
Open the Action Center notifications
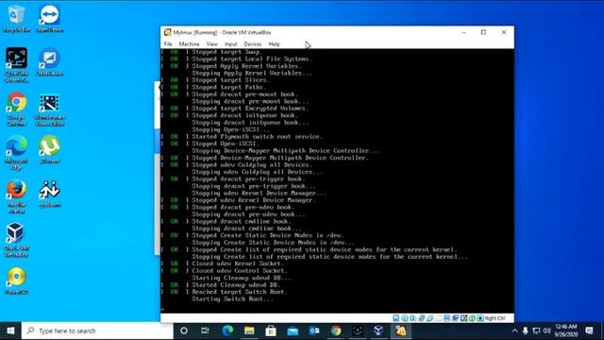[x=589, y=331]
